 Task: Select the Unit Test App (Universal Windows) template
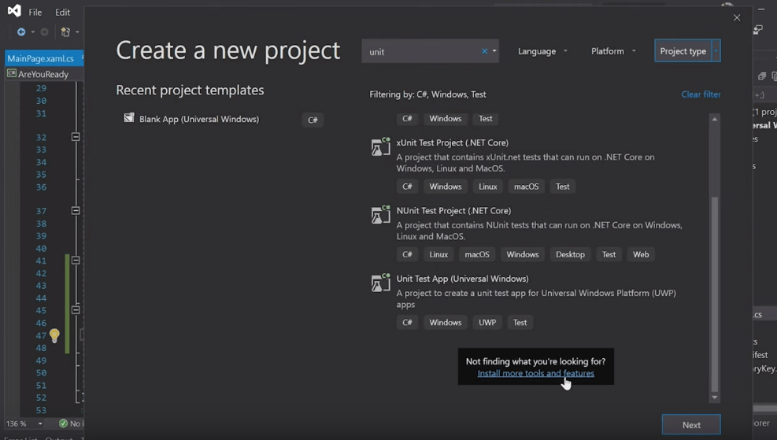[538, 300]
